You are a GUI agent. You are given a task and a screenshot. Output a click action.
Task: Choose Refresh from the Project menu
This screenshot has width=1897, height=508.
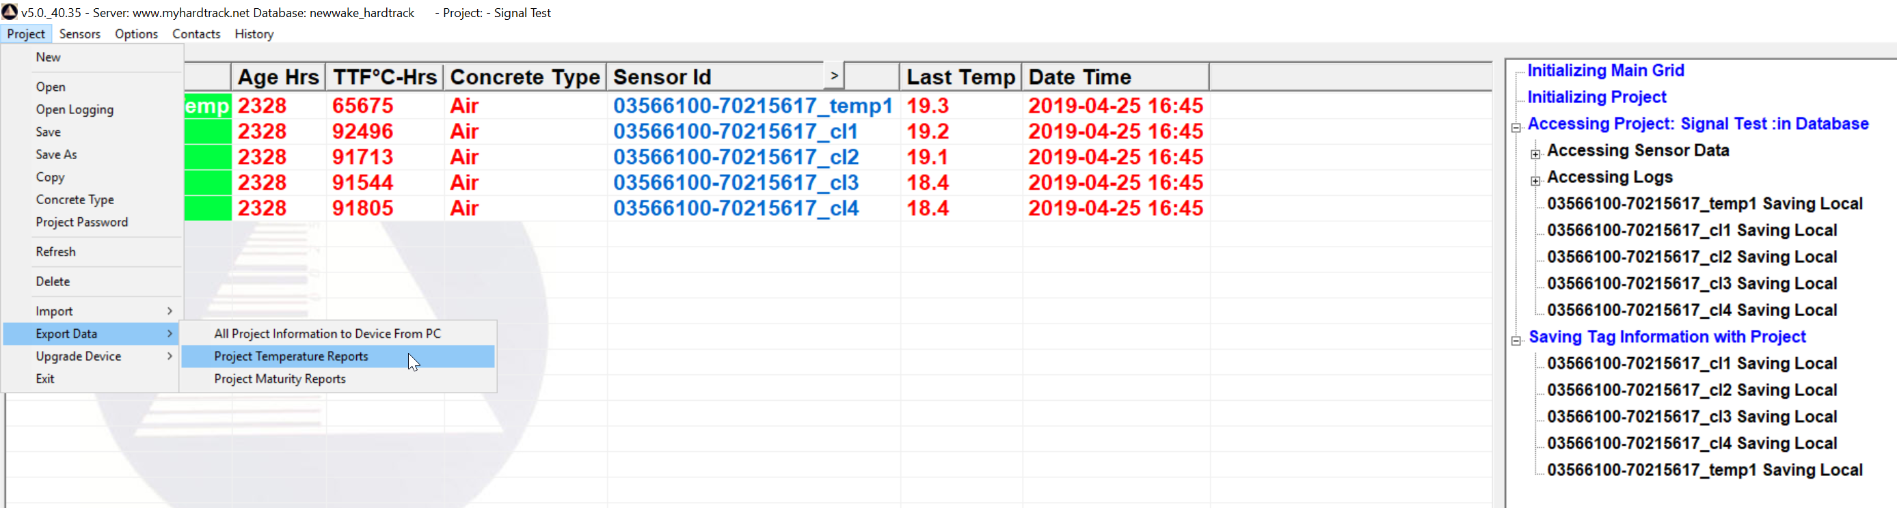[x=92, y=251]
